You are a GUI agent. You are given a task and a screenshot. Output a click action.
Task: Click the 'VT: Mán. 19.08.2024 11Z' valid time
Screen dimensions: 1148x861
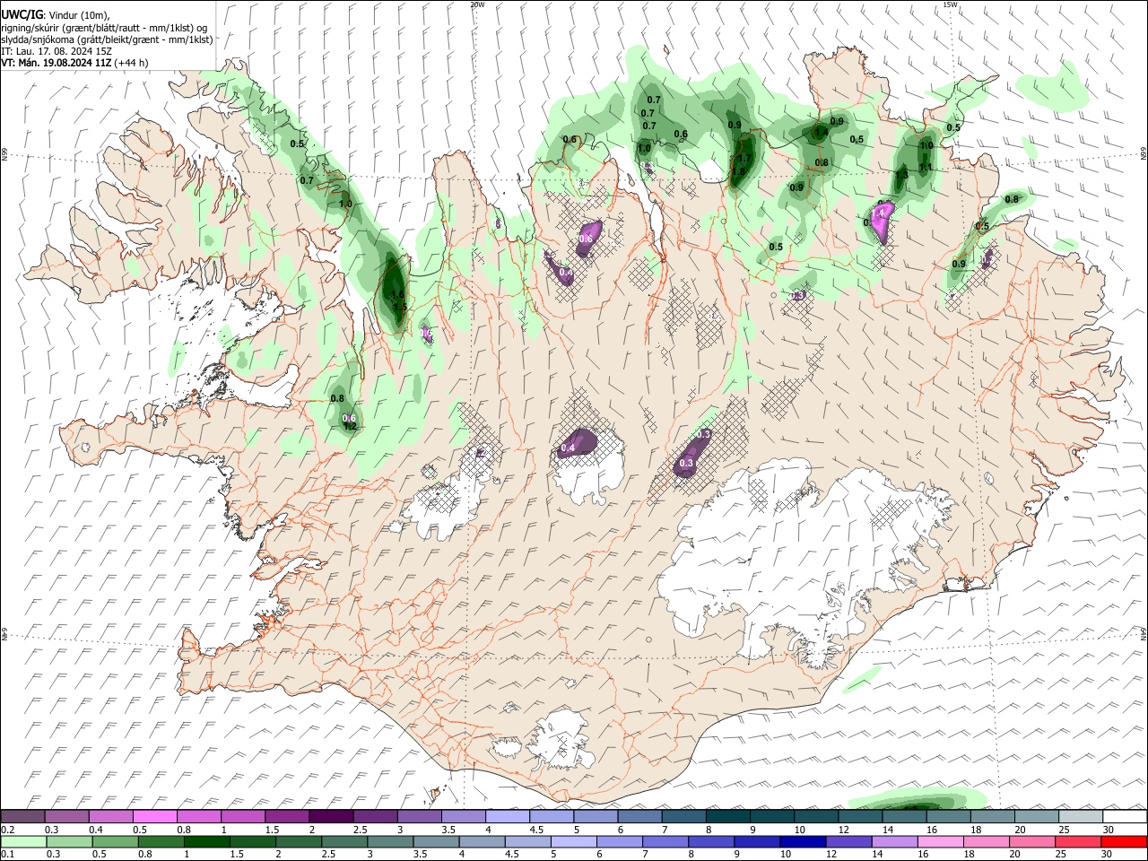(56, 63)
